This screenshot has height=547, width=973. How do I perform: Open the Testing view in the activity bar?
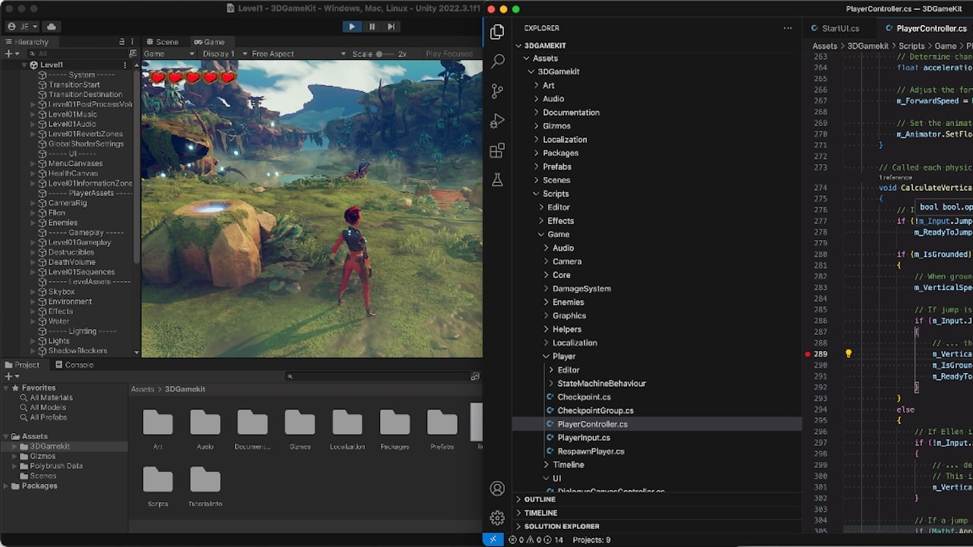click(497, 180)
